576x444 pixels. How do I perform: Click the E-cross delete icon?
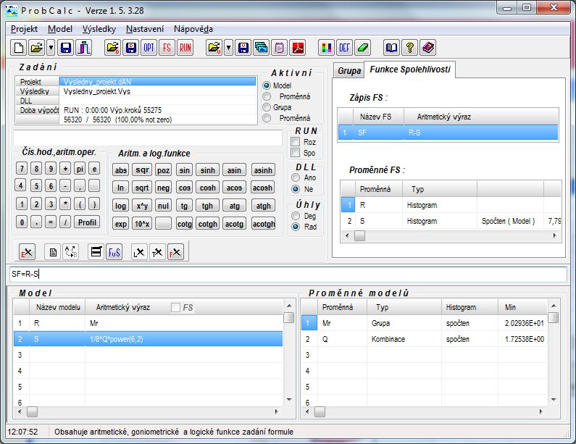click(27, 252)
